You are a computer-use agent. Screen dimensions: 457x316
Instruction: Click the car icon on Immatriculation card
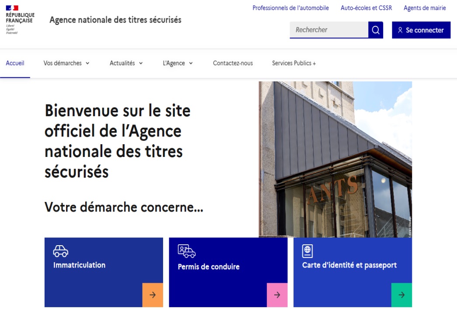(61, 251)
